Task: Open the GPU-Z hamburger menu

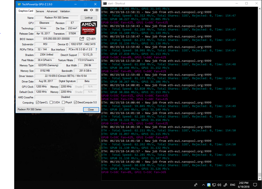Action: click(97, 10)
